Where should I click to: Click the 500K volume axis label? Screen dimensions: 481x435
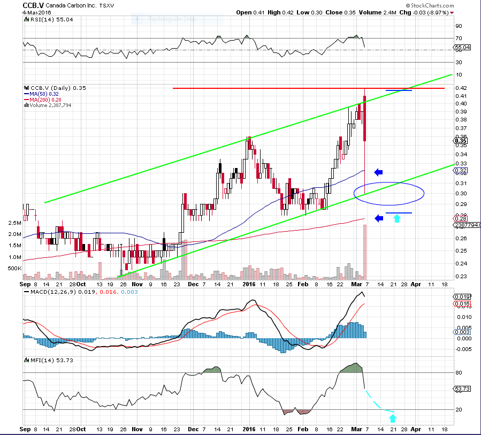coord(15,269)
